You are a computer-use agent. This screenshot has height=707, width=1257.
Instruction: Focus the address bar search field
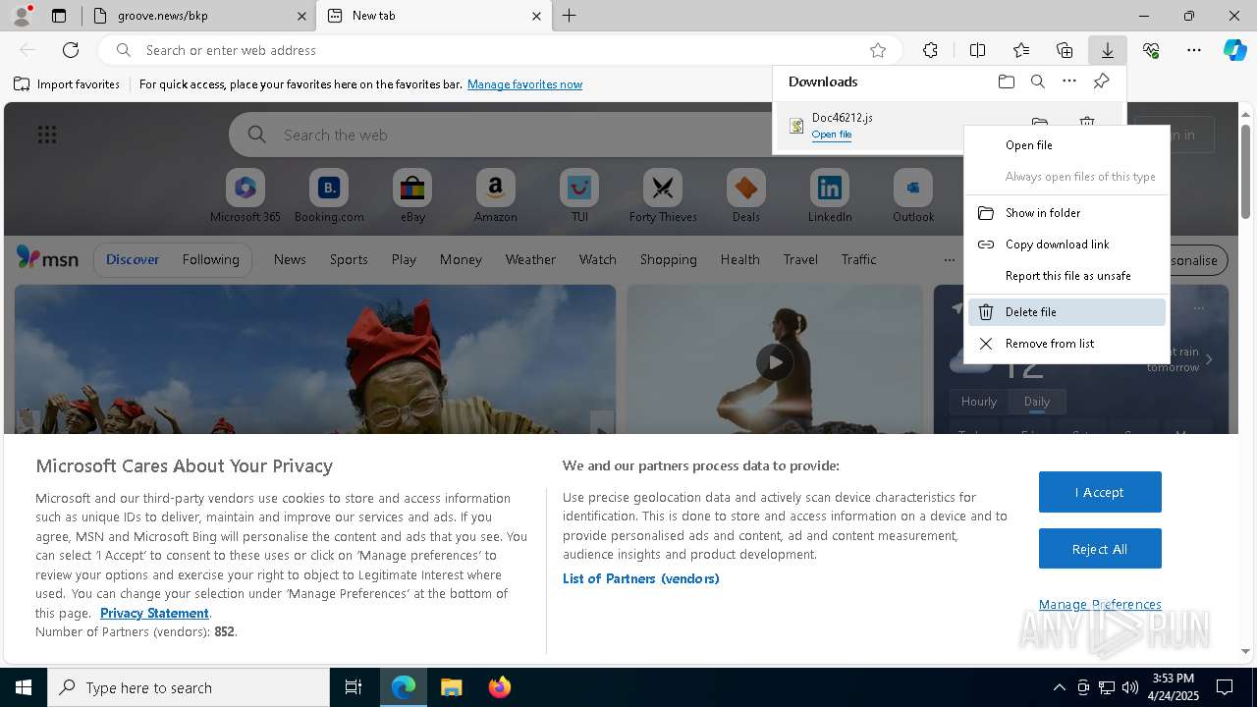pyautogui.click(x=501, y=50)
